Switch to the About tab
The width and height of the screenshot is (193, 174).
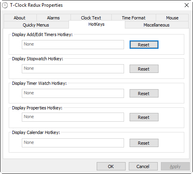click(19, 18)
